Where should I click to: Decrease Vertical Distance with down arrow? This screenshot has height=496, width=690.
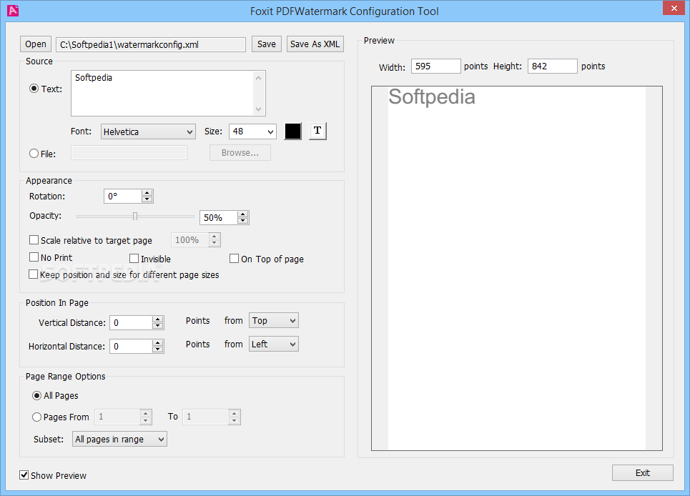[x=157, y=326]
